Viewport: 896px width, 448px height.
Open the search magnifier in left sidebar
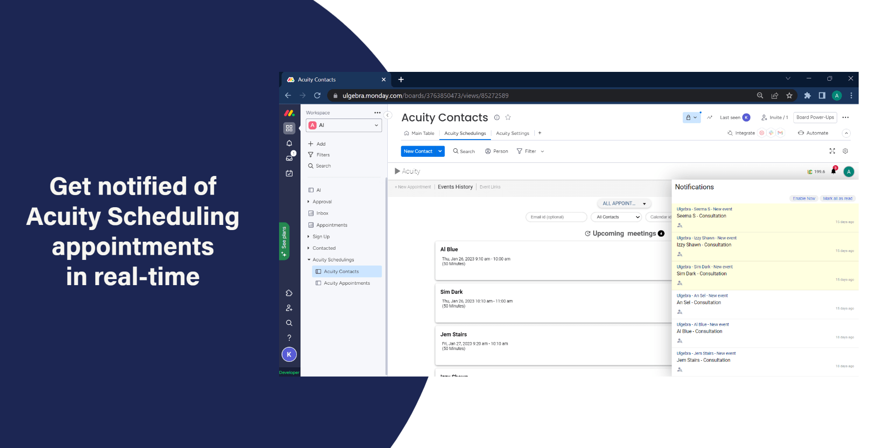[x=289, y=323]
